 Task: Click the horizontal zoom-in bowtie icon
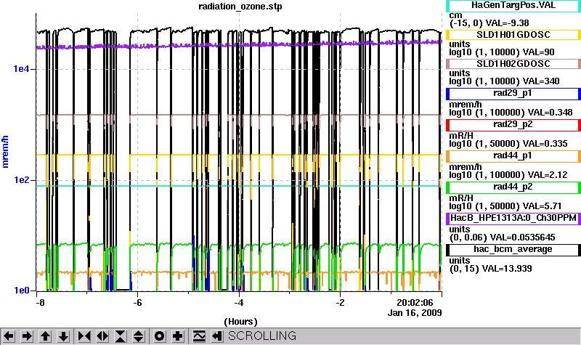click(x=84, y=336)
